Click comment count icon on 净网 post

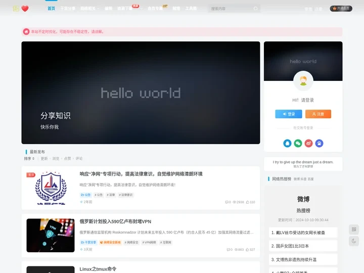tap(227, 202)
